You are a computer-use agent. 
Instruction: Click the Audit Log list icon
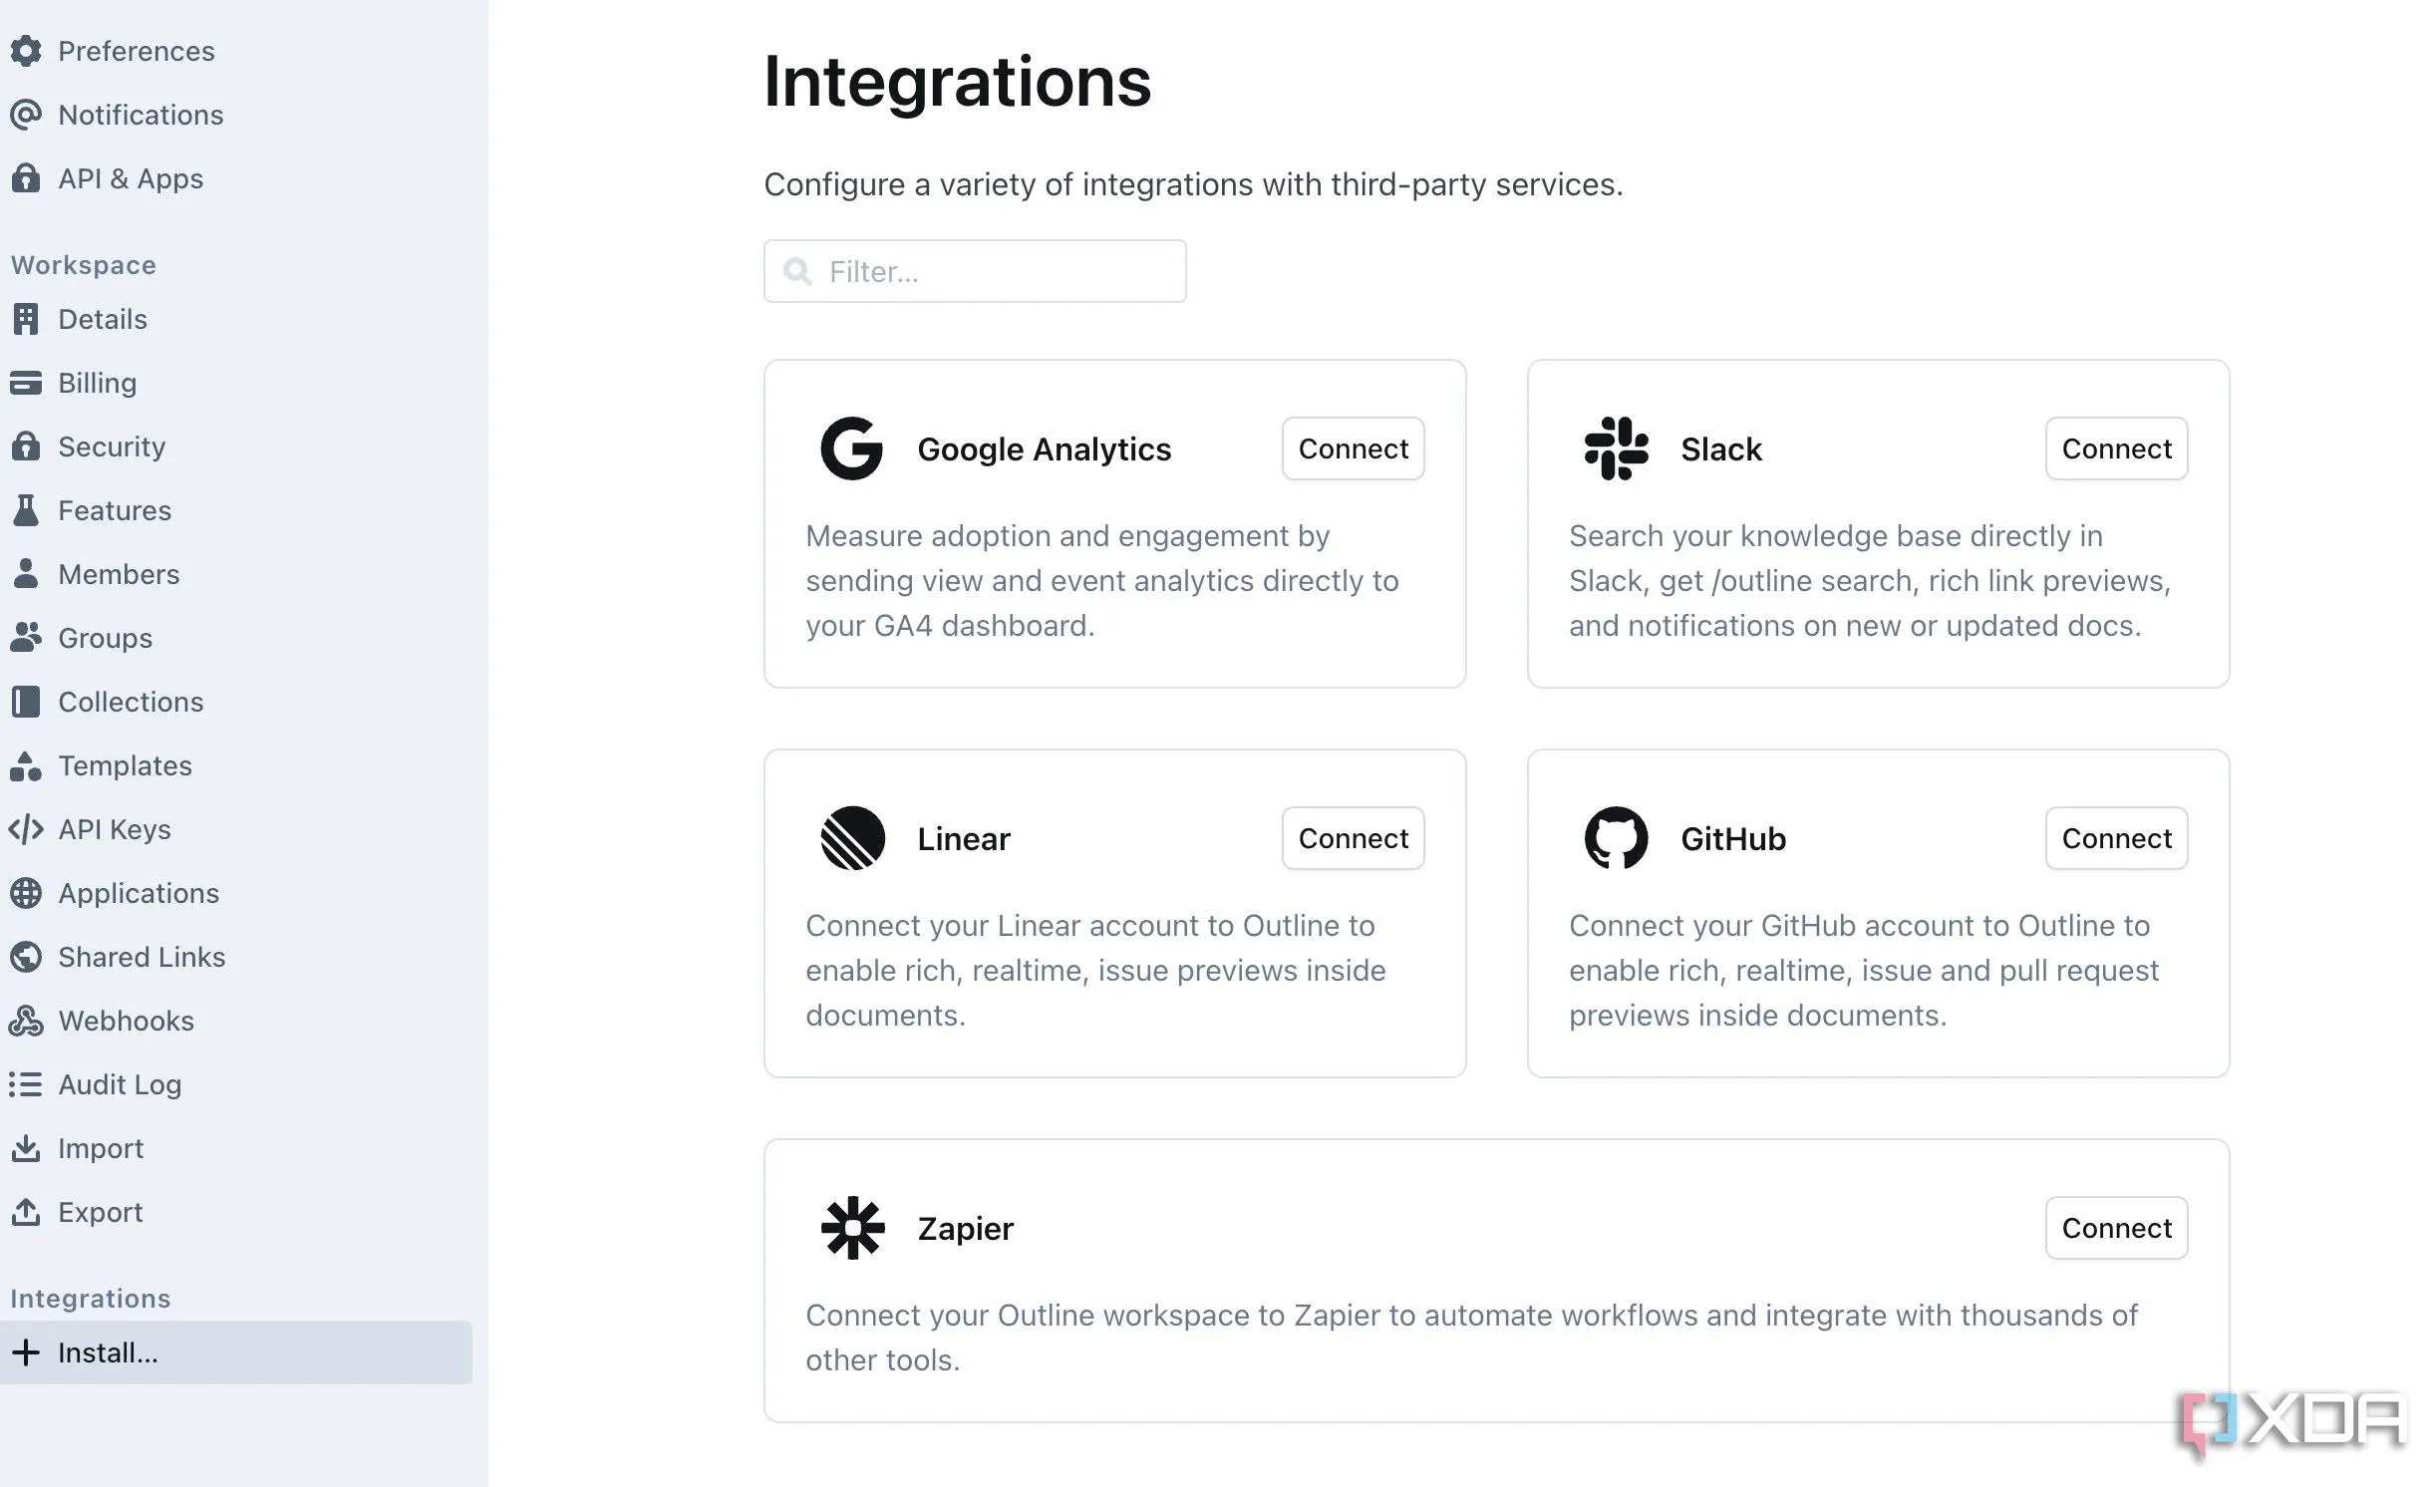tap(26, 1084)
